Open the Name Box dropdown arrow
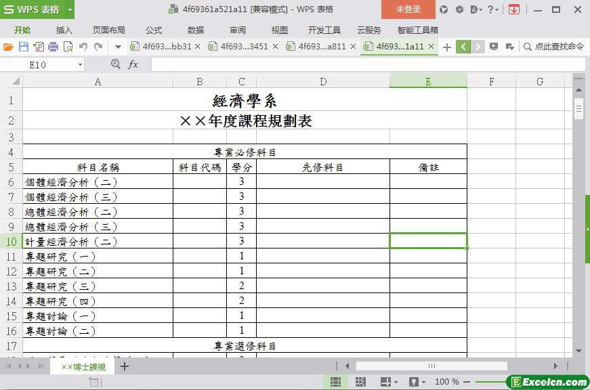The height and width of the screenshot is (390, 590). pyautogui.click(x=80, y=65)
